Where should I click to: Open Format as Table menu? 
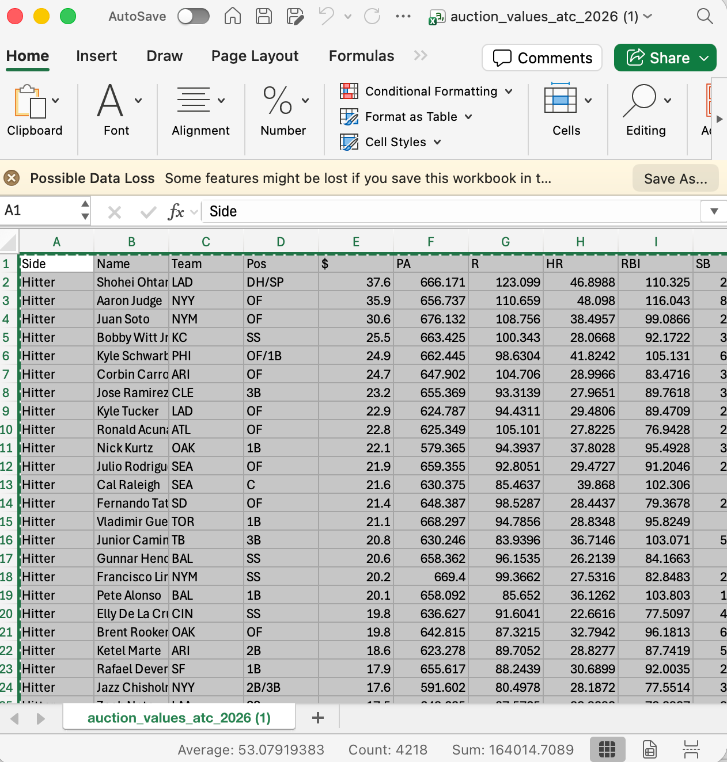pos(406,117)
